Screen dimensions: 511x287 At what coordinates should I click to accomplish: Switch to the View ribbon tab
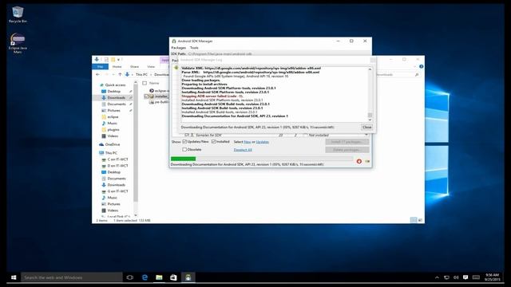pos(151,67)
